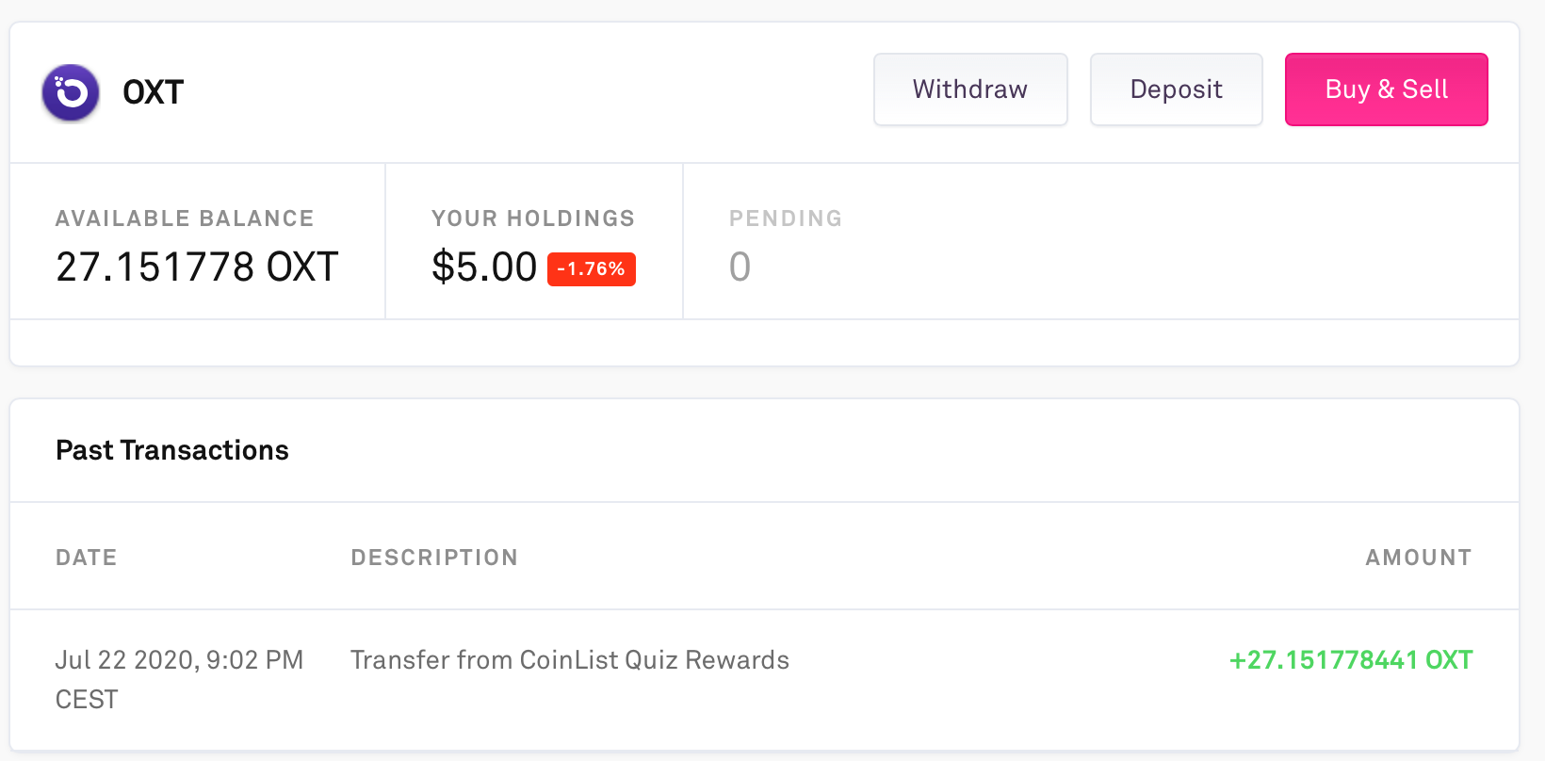
Task: Open the Withdraw dialog
Action: click(969, 89)
